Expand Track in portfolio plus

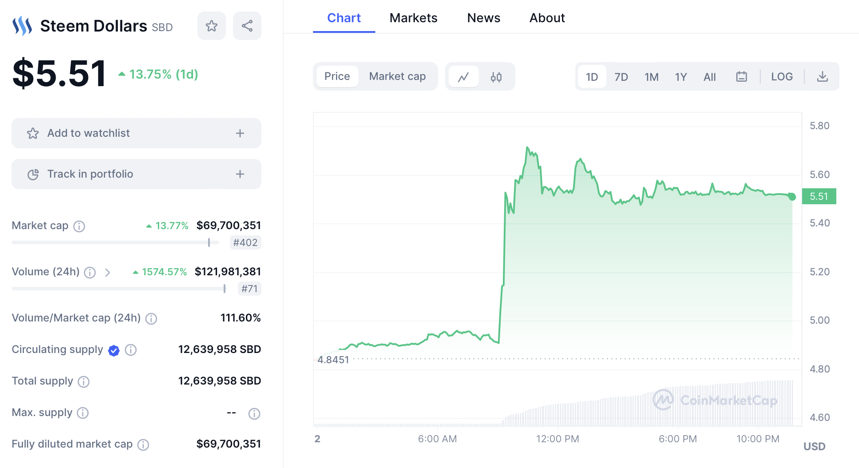pyautogui.click(x=240, y=174)
